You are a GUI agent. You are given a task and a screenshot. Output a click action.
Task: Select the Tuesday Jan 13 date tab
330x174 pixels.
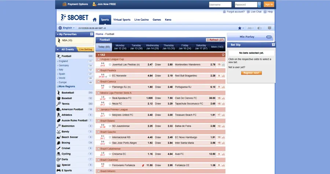click(136, 47)
